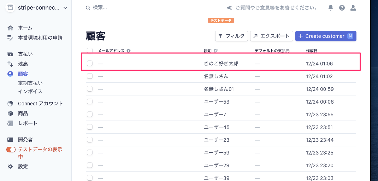
Task: Tick checkbox for 名無しさん 01:02 row
Action: point(90,76)
